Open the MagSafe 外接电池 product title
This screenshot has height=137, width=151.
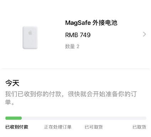pyautogui.click(x=91, y=23)
